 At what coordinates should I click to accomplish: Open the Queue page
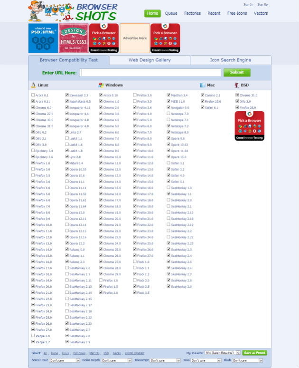171,13
